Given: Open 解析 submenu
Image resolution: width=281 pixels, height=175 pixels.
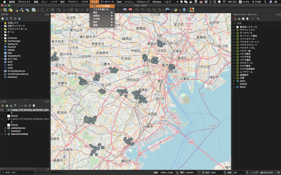Looking at the screenshot, I should point(102,13).
